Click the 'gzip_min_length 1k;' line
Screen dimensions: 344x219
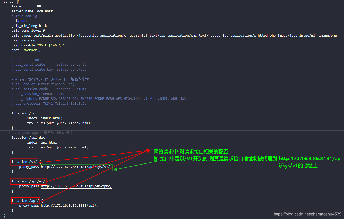point(30,26)
